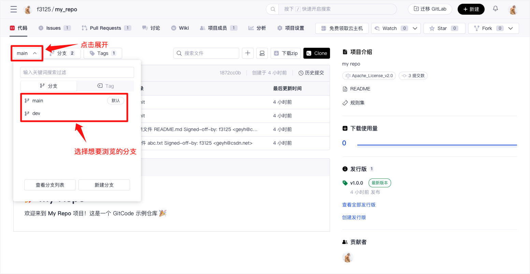Viewport: 530px width, 274px height.
Task: Click the 规则集 ruleset item
Action: 357,103
